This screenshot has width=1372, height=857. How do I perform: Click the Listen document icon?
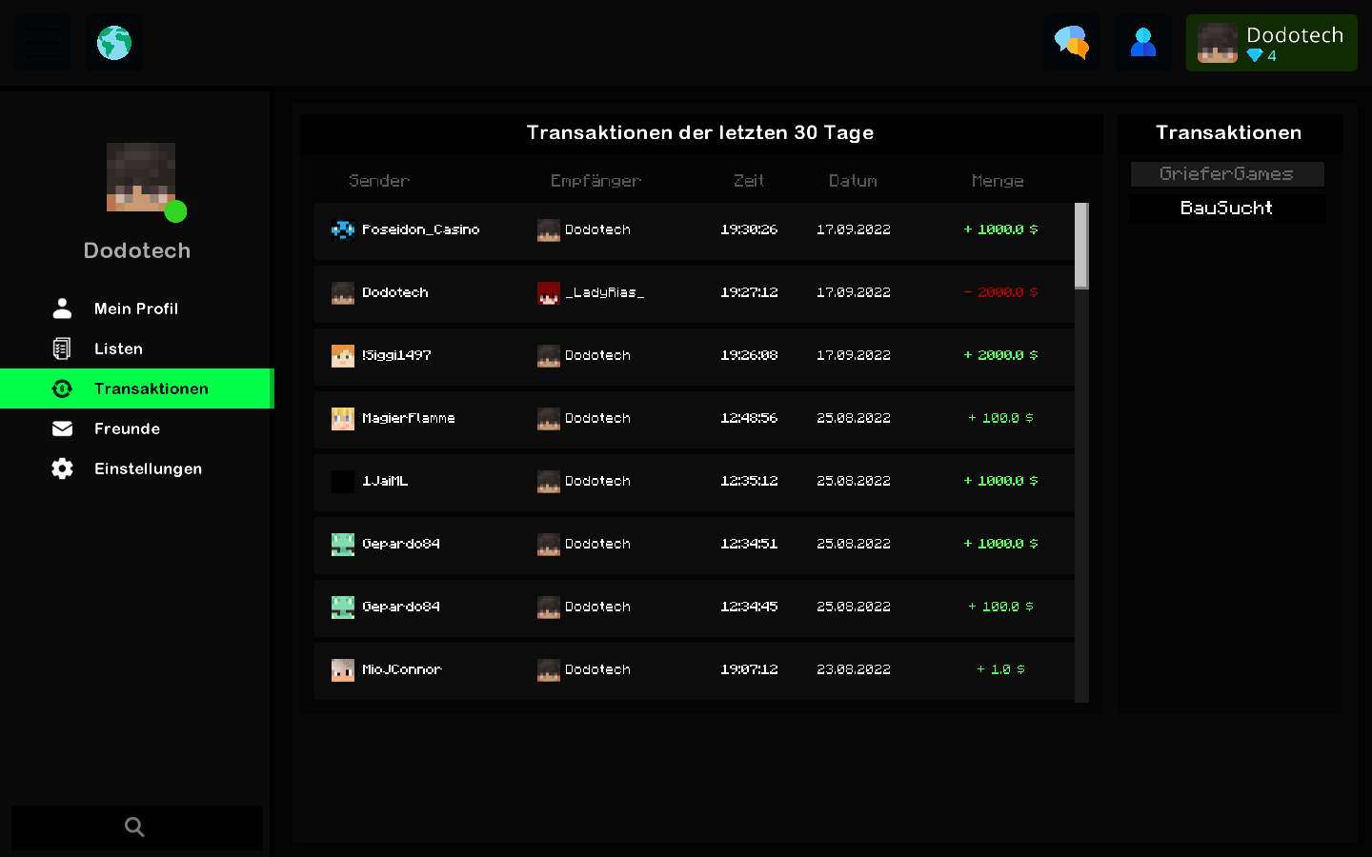click(62, 349)
